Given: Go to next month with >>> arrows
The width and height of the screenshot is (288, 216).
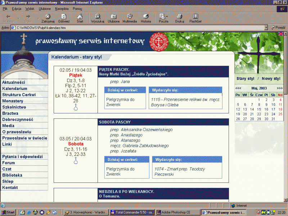Looking at the screenshot, I should (x=280, y=88).
